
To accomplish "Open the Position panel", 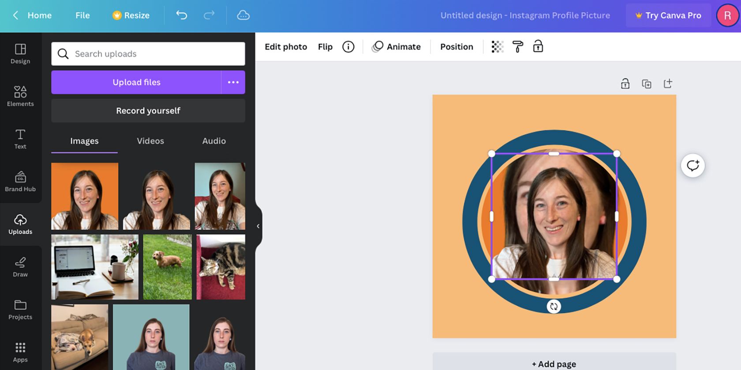I will [x=457, y=47].
